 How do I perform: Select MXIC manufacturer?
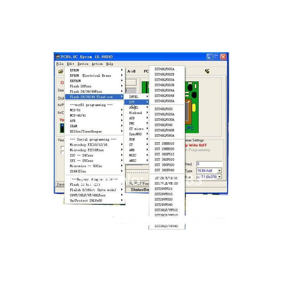pyautogui.click(x=137, y=155)
